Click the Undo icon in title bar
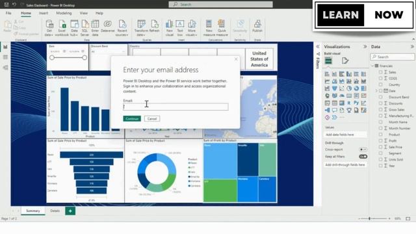The width and height of the screenshot is (416, 234). click(14, 5)
